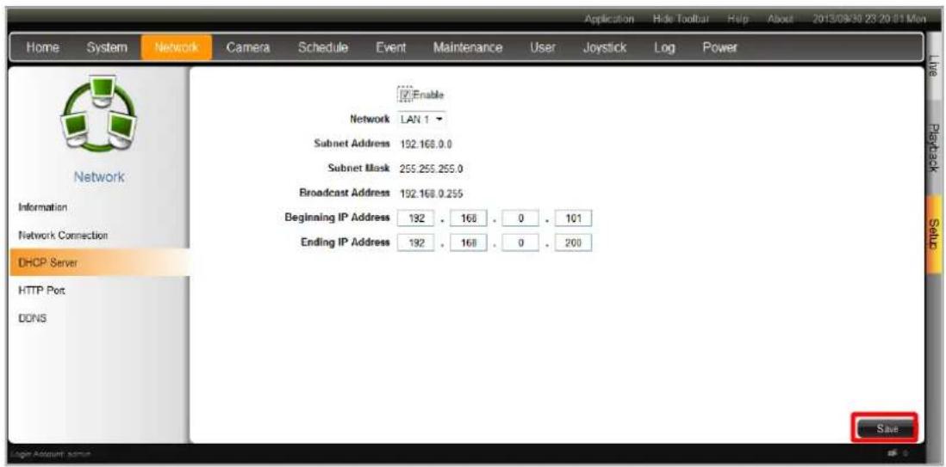Toggle the Enable checkbox

(405, 95)
